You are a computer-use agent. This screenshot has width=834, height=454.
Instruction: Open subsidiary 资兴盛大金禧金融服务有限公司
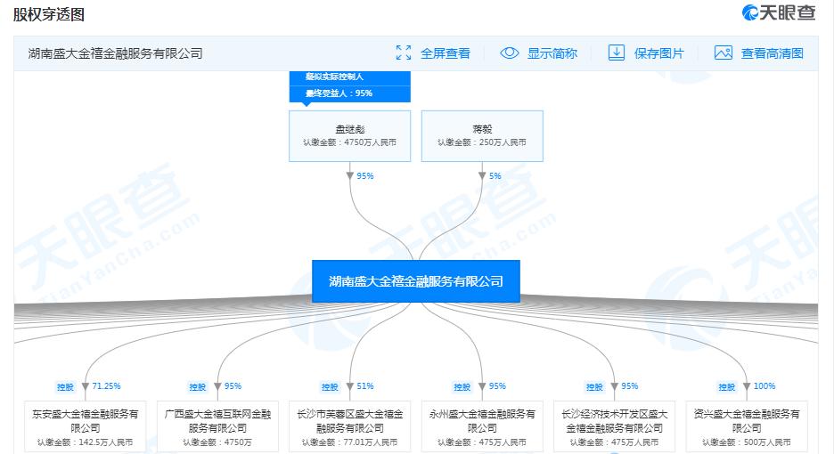click(747, 427)
